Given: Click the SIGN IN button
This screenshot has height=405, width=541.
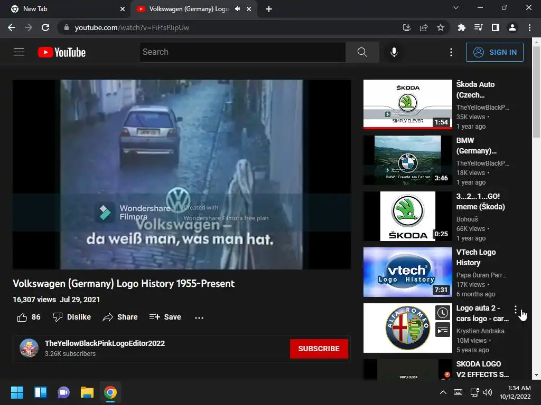Looking at the screenshot, I should coord(495,52).
